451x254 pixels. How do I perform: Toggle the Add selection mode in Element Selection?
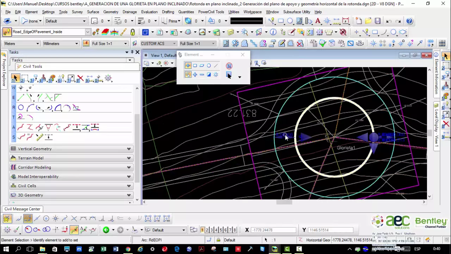coord(195,74)
